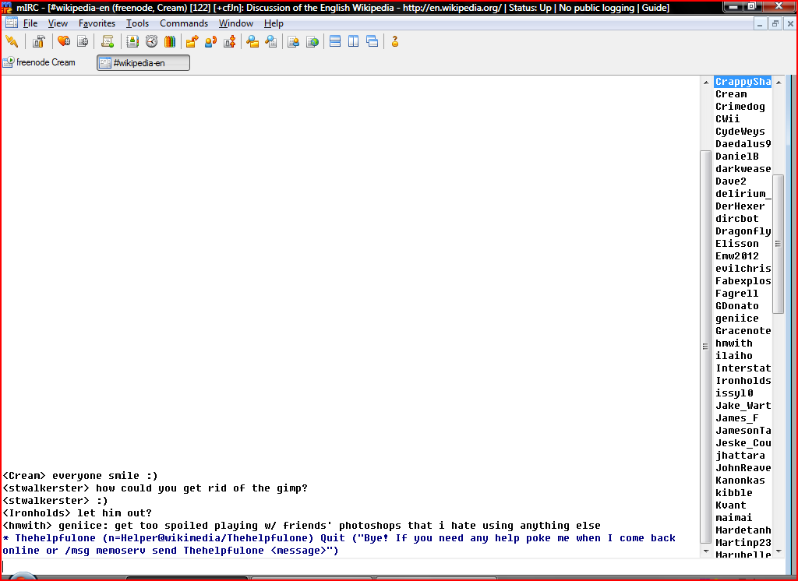Open mIRC Options hammer icon
This screenshot has width=798, height=581.
39,42
